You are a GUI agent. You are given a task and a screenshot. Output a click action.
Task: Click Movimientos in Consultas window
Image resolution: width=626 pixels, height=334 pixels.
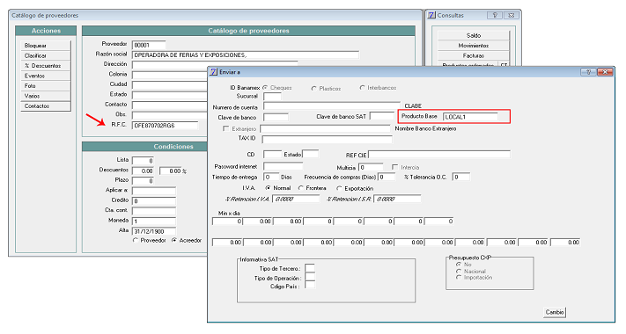click(x=474, y=46)
